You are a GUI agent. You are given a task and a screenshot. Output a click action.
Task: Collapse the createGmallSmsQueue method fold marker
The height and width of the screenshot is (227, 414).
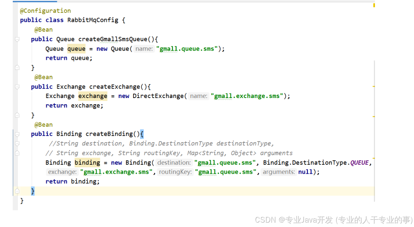coord(17,40)
